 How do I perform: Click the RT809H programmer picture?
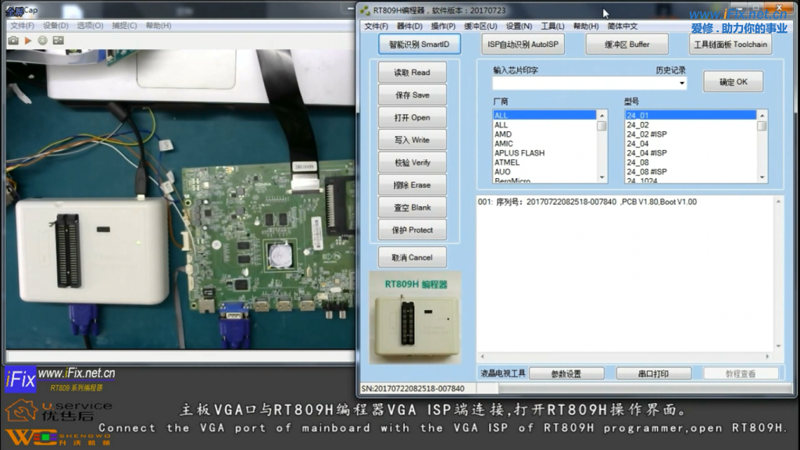414,316
